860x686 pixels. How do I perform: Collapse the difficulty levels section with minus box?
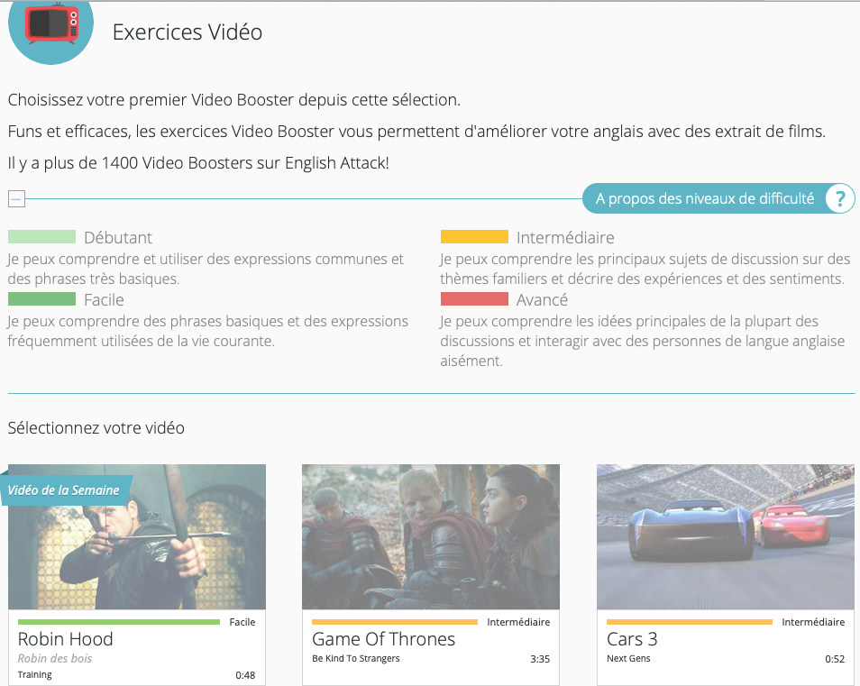pos(16,199)
